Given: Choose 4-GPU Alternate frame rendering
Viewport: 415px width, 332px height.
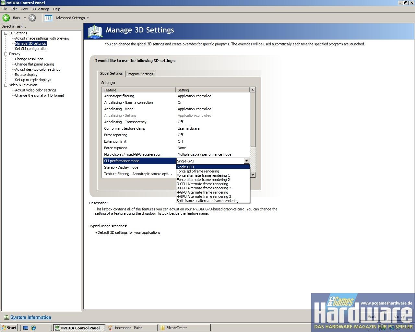Looking at the screenshot, I should 213,192.
